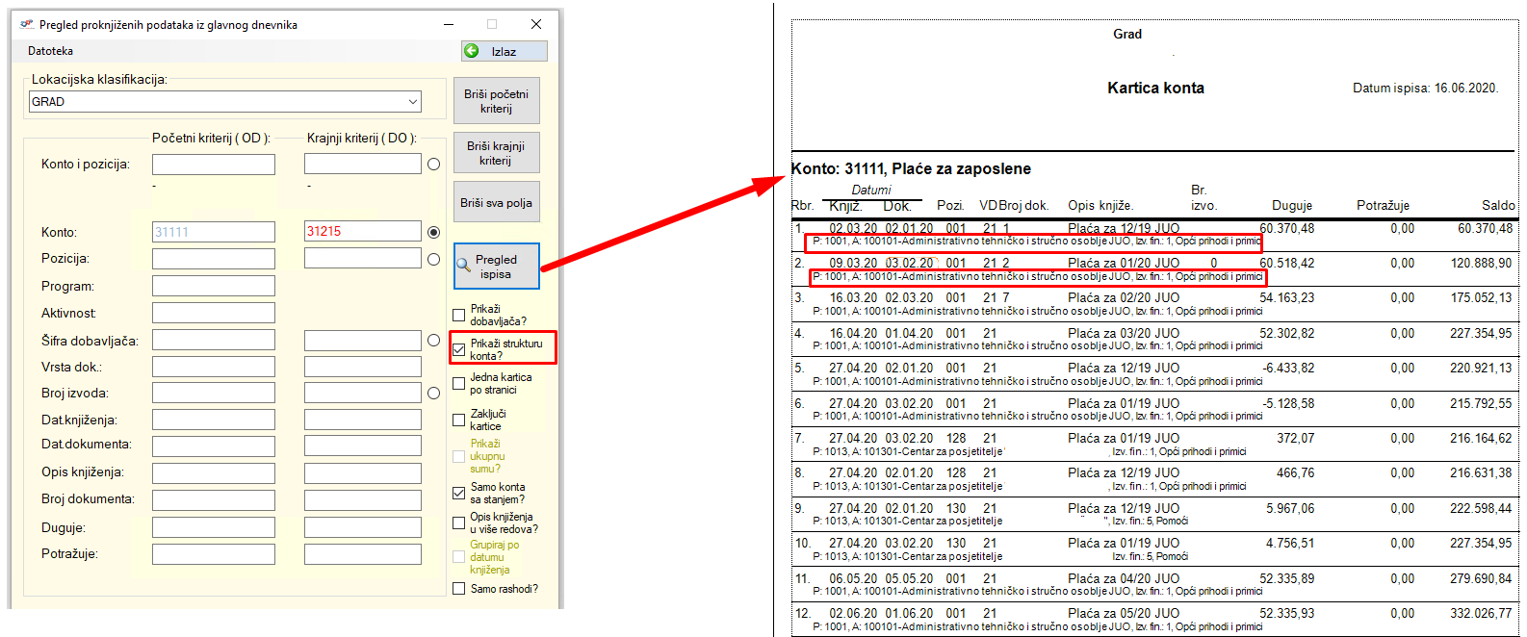
Task: Select the Šifra dobavljača radio button
Action: (x=433, y=341)
